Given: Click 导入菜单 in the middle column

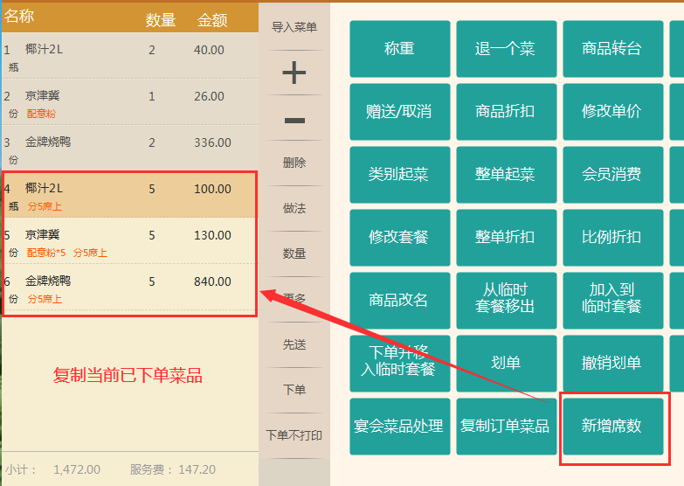Looking at the screenshot, I should (x=294, y=27).
